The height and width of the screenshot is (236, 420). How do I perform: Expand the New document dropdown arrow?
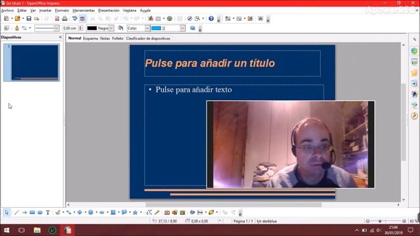12,18
